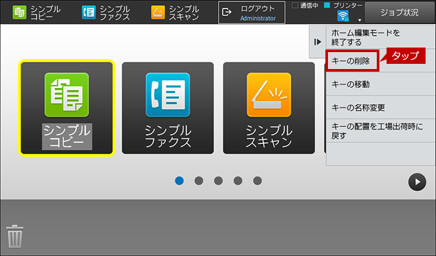Click ホーム編集モードを終了する

(381, 38)
